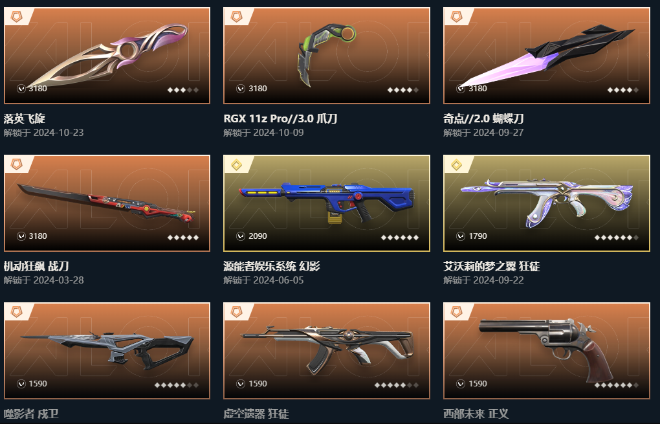The image size is (660, 424).
Task: Open the blue 源能者娱乐系统 幻影 rifle image
Action: point(327,203)
